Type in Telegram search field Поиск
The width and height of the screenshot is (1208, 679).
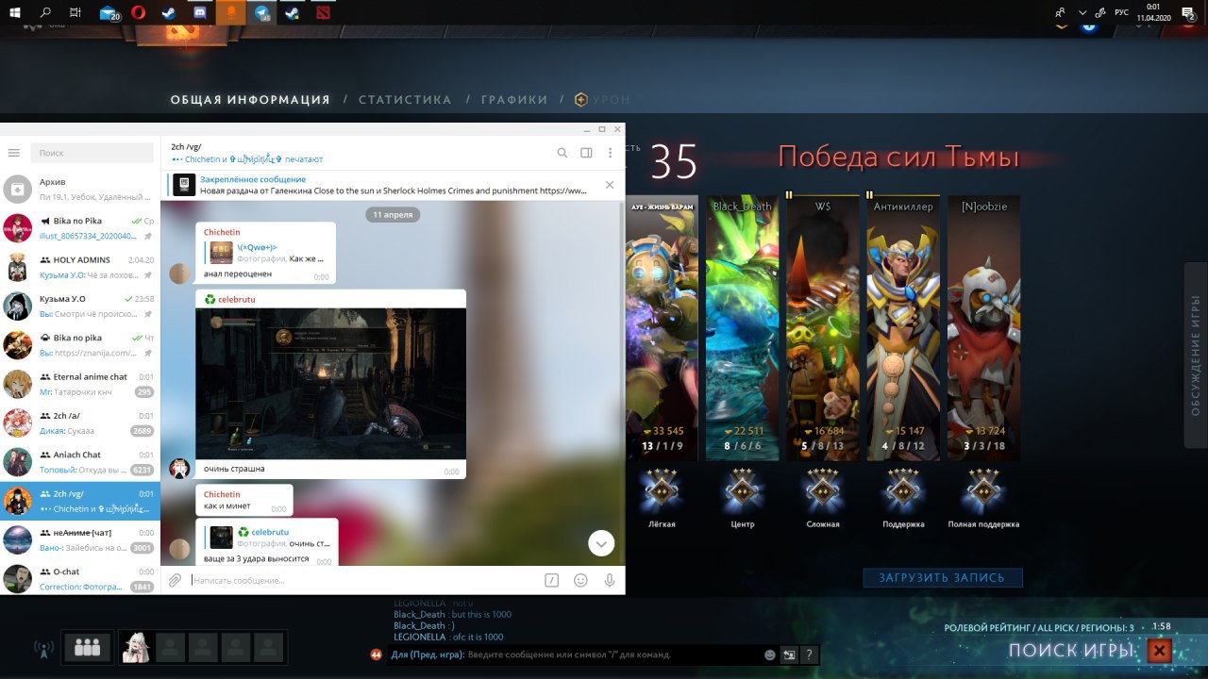point(92,153)
